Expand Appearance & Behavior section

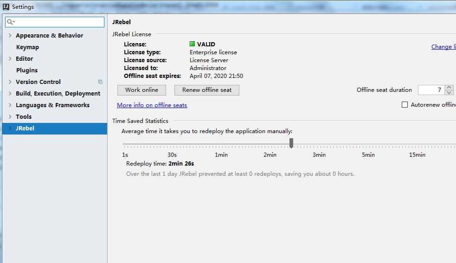click(10, 36)
